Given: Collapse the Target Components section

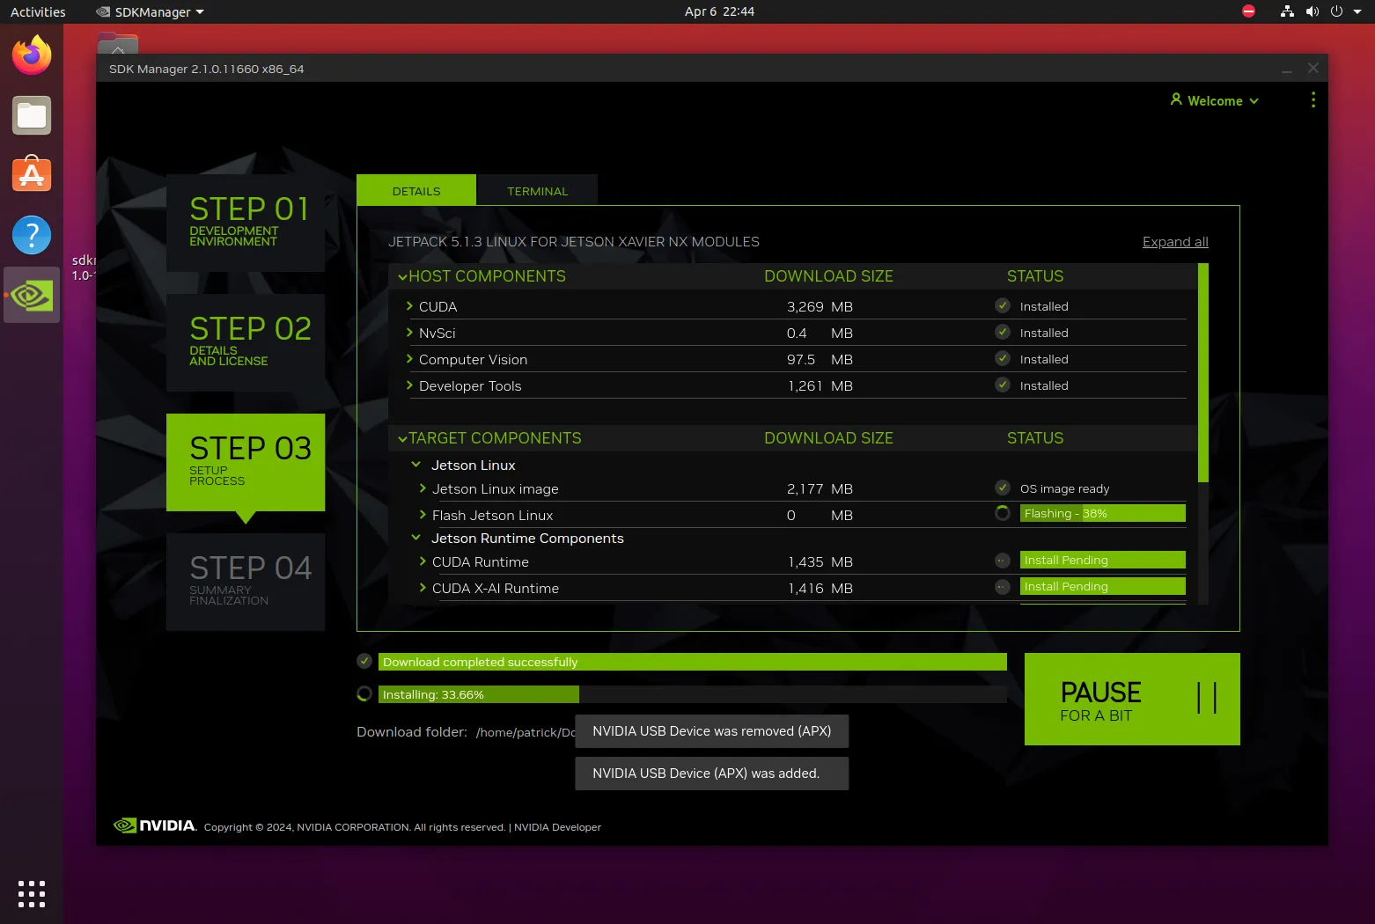Looking at the screenshot, I should [x=402, y=438].
